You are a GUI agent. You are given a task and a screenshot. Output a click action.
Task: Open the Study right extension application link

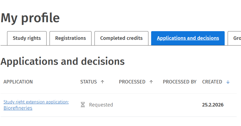[x=36, y=102]
